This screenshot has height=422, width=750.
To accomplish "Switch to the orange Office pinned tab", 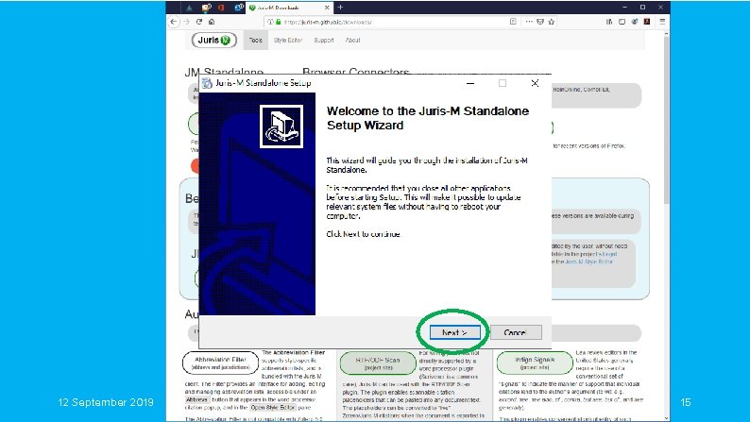I will [221, 8].
